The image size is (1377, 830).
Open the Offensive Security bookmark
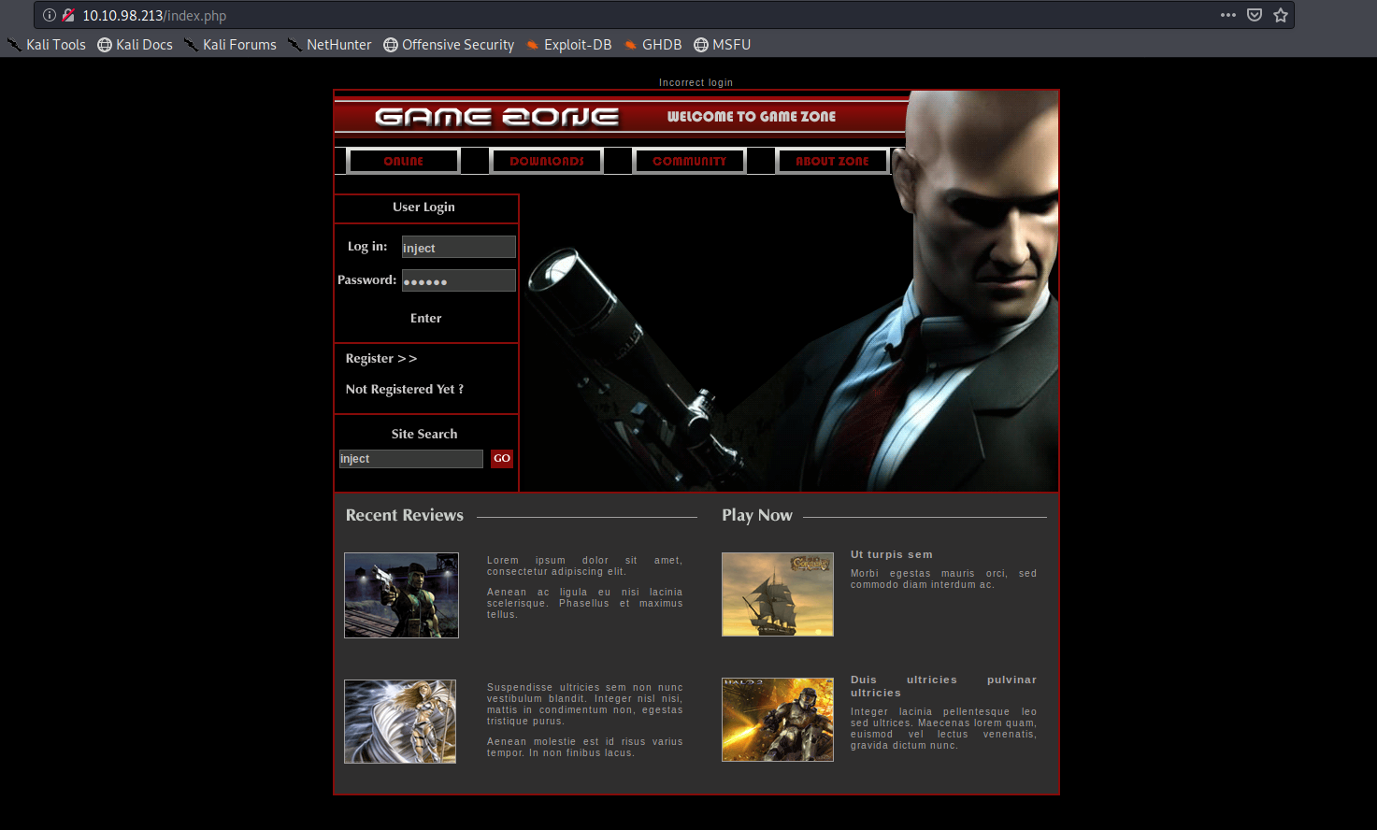(449, 45)
